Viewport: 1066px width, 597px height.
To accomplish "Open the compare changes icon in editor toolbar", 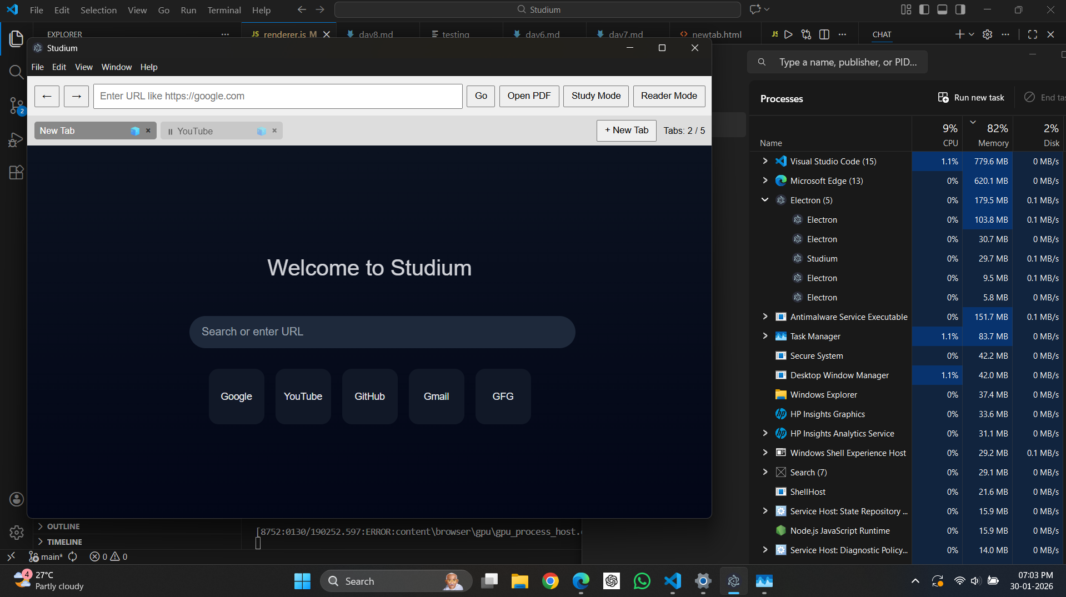I will (x=806, y=34).
